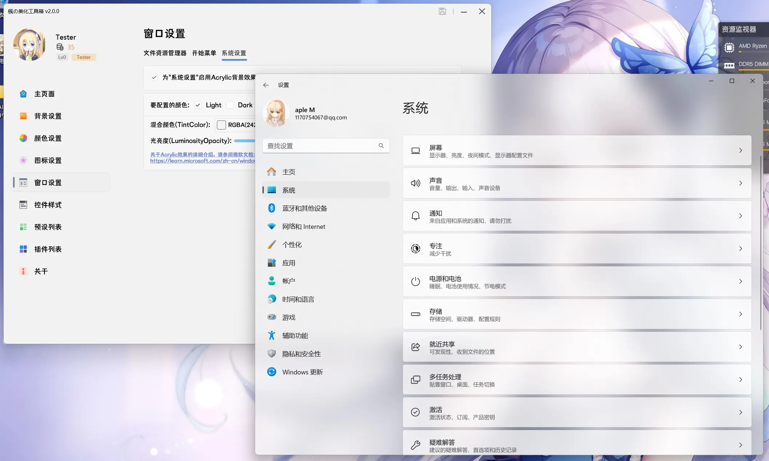
Task: Open Windows 更新 sync icon
Action: [x=271, y=372]
